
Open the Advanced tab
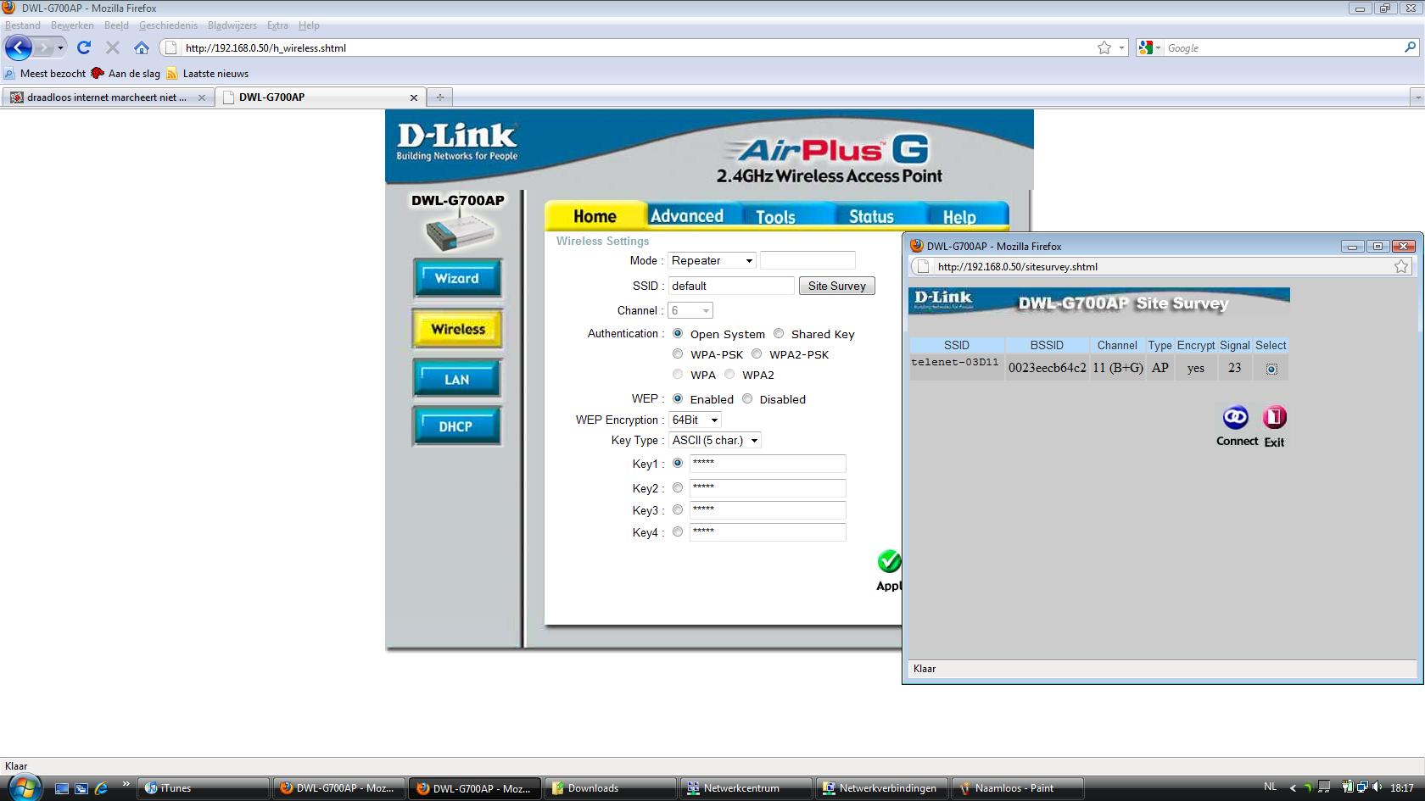coord(687,215)
